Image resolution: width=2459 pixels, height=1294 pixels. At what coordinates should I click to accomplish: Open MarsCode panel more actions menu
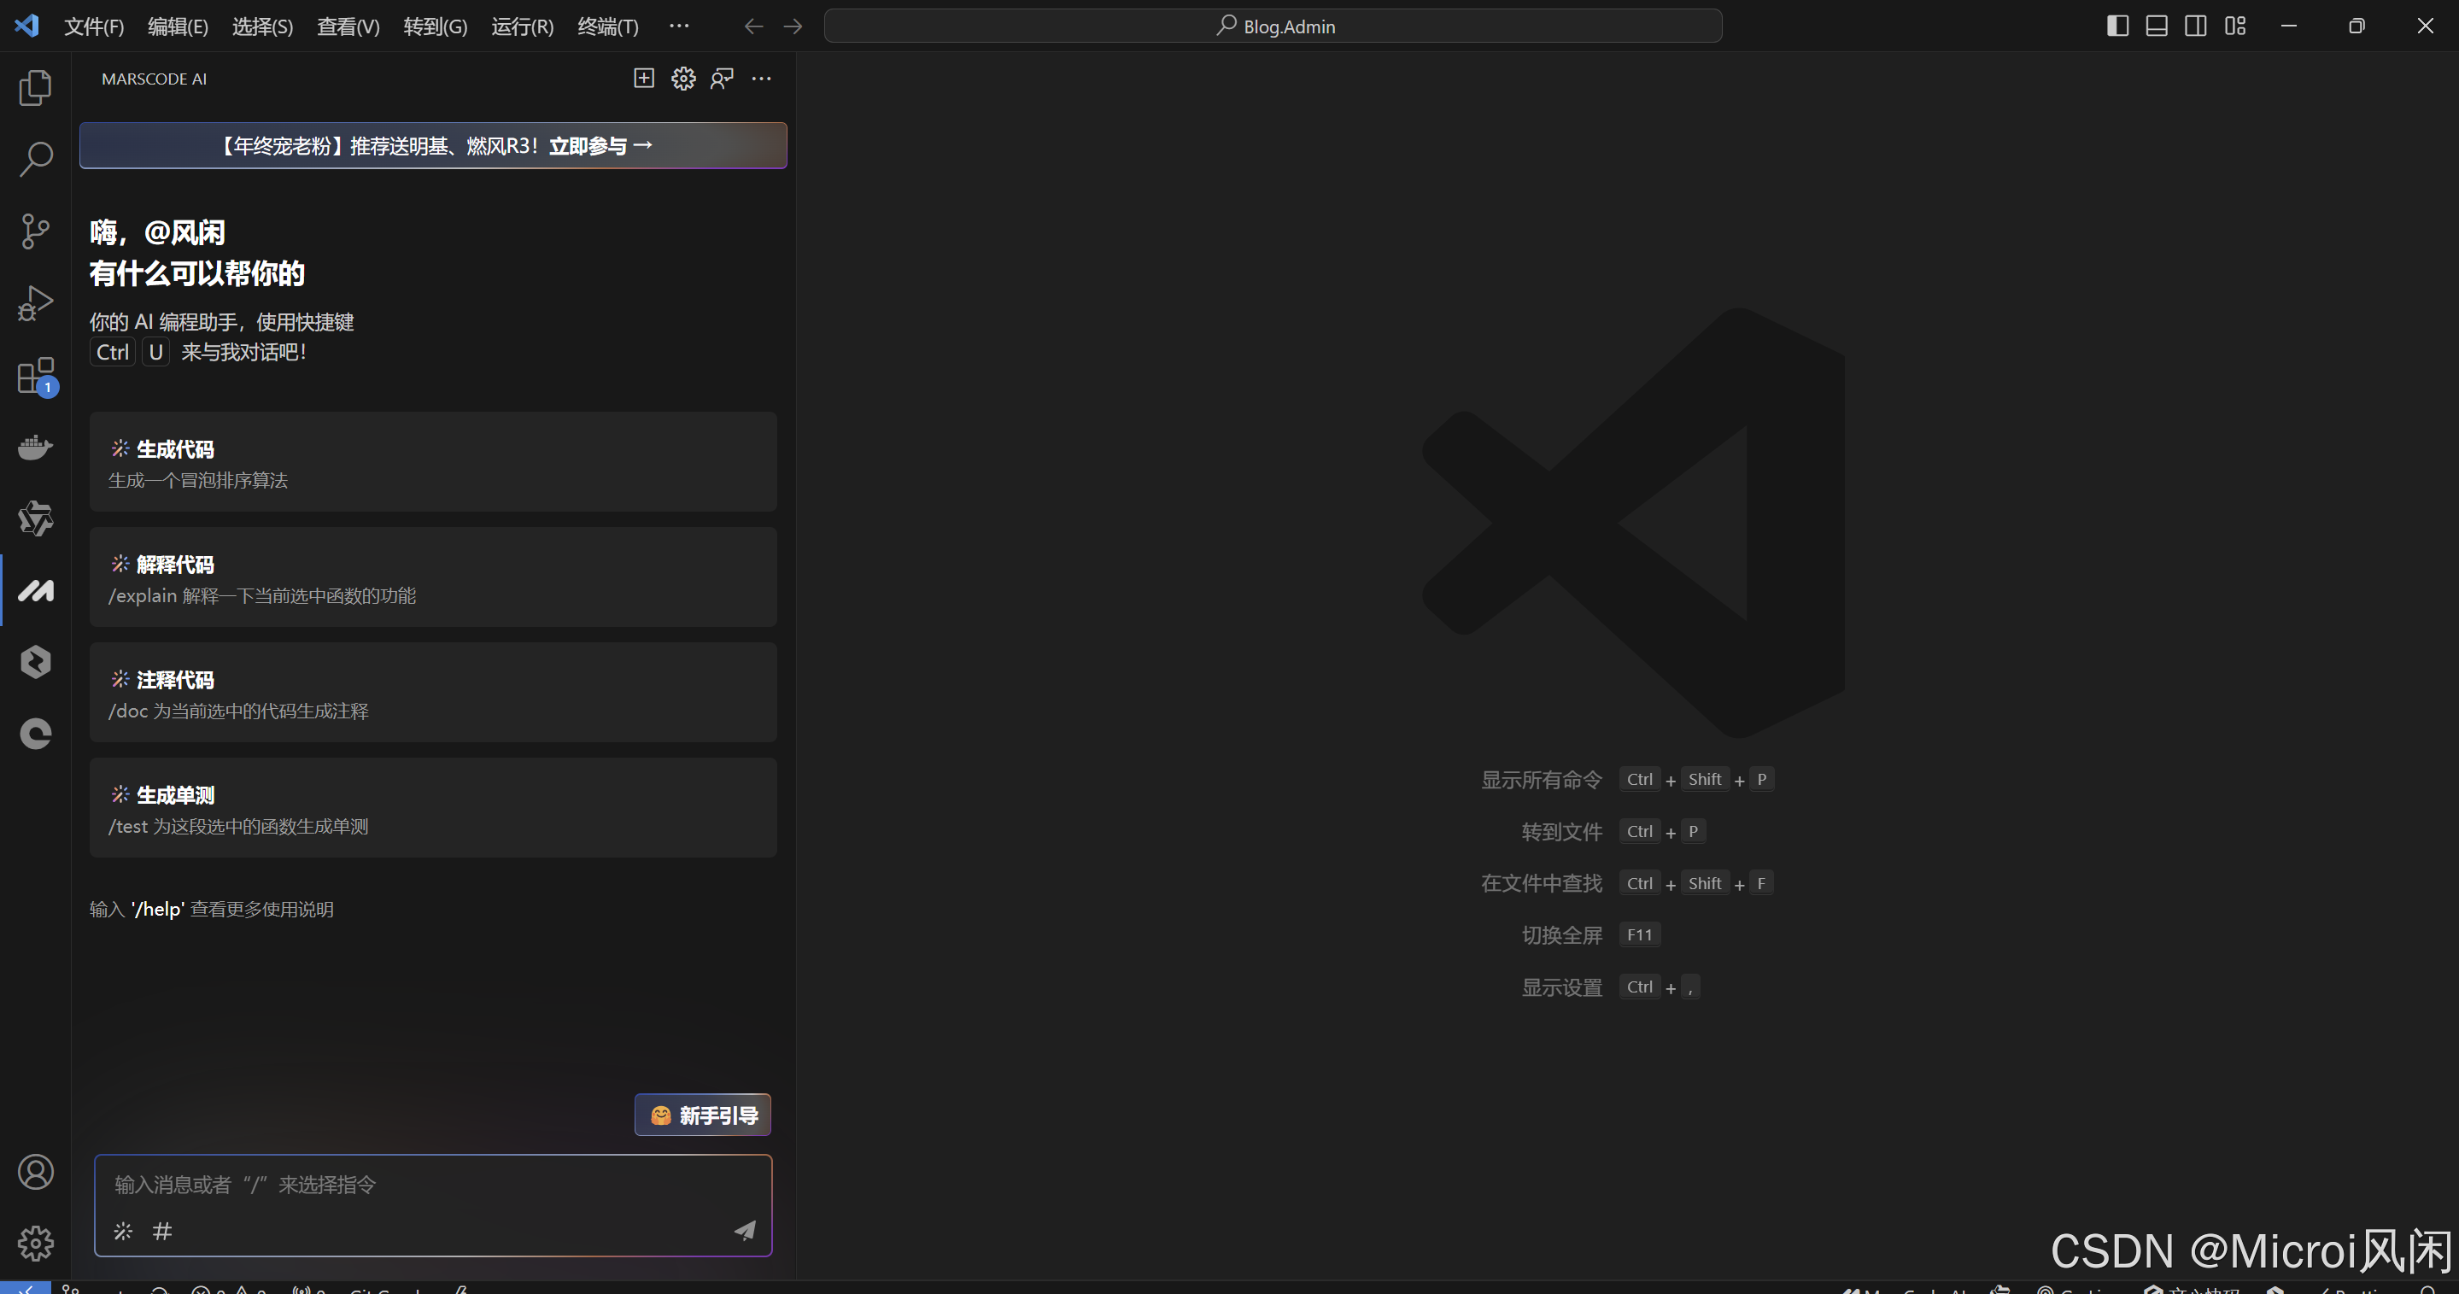click(x=761, y=79)
